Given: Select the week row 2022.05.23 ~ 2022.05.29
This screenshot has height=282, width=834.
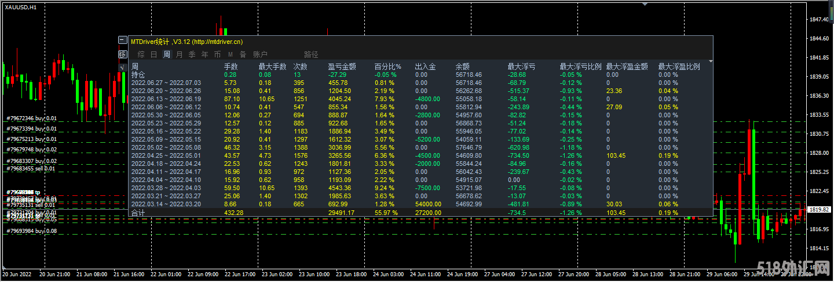Looking at the screenshot, I should point(420,123).
